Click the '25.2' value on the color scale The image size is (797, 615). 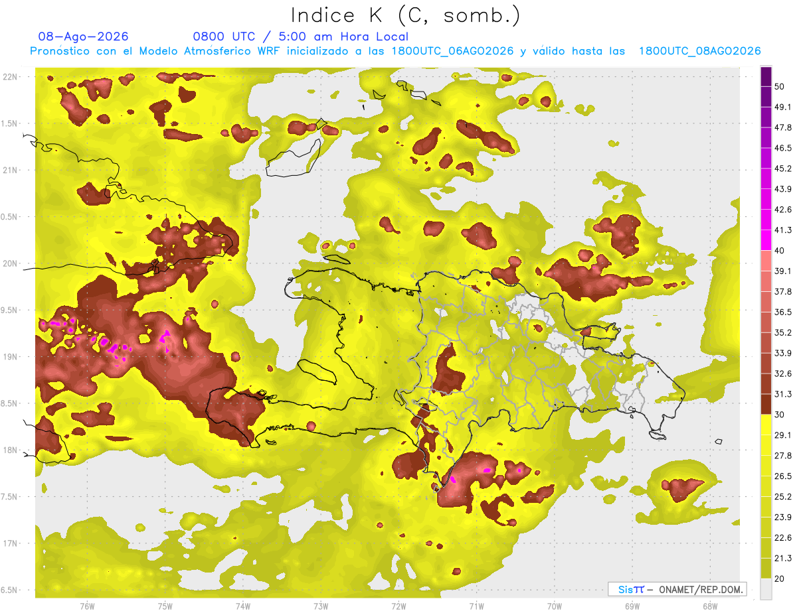[784, 497]
